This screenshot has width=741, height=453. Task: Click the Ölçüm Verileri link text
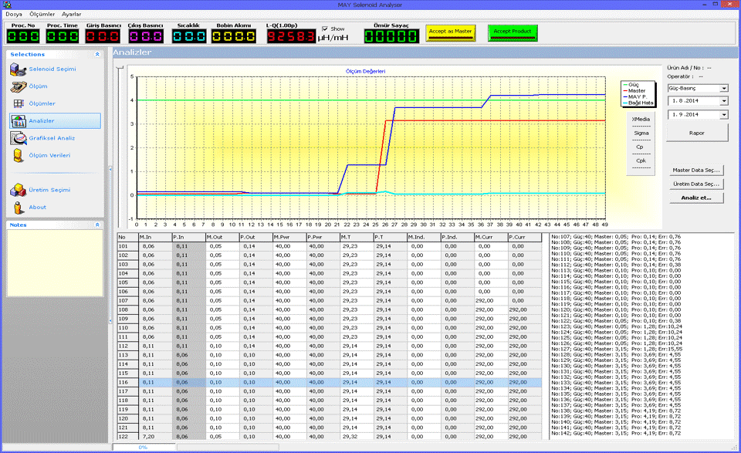[49, 155]
